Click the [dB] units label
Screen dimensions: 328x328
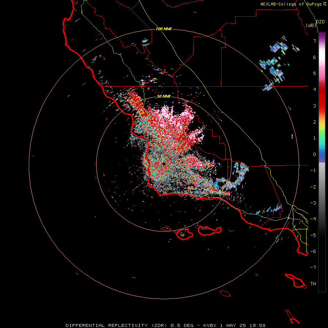[311, 25]
